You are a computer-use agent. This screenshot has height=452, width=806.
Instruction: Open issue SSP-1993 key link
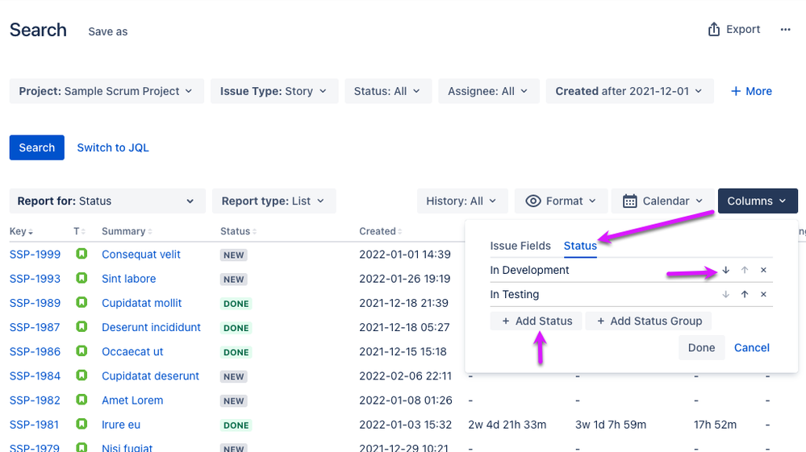pyautogui.click(x=35, y=279)
